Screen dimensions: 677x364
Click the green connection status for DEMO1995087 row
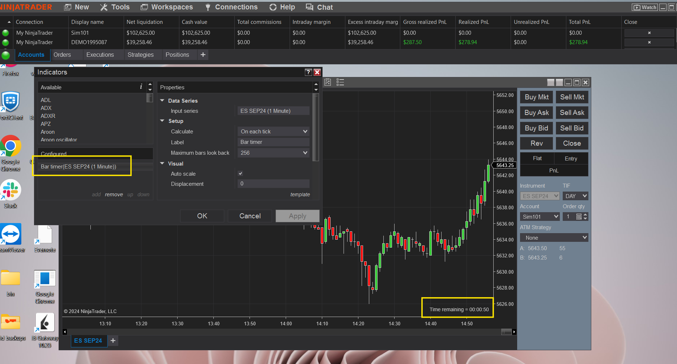point(5,42)
